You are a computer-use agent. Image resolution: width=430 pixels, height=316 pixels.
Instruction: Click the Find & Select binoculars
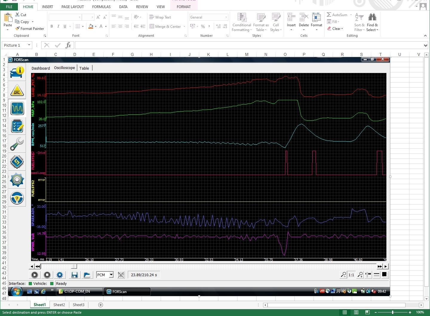(372, 22)
